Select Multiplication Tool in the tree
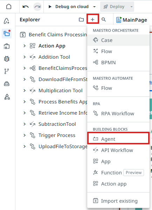152x210 pixels. [61, 90]
